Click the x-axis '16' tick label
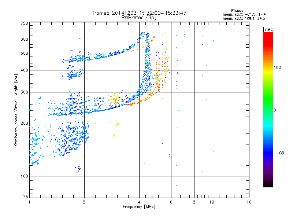This screenshot has height=220, width=293. [x=249, y=202]
